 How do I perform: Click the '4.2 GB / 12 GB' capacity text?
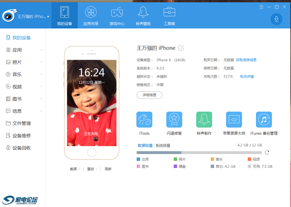(250, 145)
